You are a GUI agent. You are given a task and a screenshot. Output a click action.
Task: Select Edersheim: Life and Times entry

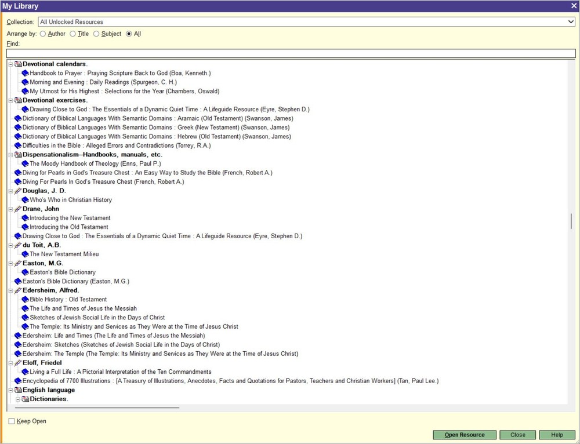114,336
